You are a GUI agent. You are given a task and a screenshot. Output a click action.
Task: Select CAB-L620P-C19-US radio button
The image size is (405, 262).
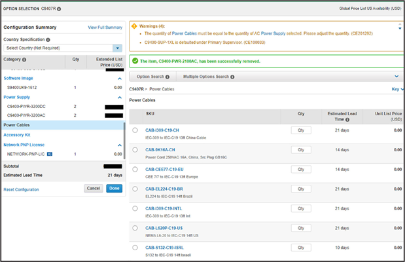point(135,228)
